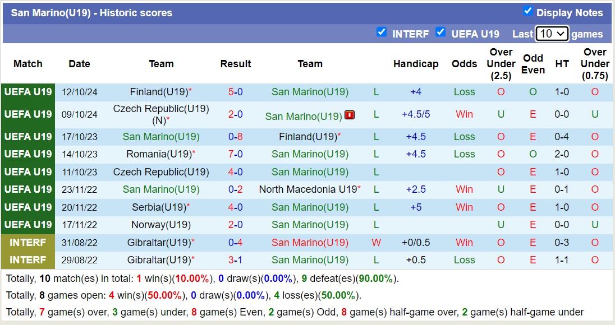Click the Odd Even column header
The width and height of the screenshot is (615, 325).
tap(533, 64)
